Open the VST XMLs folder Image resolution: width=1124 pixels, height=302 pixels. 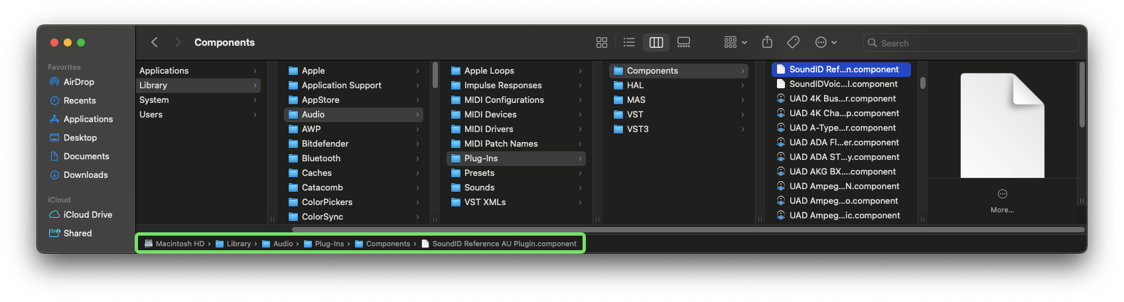[516, 202]
